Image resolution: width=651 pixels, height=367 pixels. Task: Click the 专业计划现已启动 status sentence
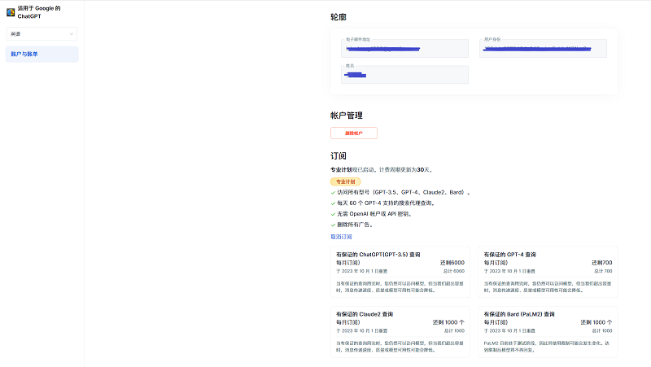point(382,170)
